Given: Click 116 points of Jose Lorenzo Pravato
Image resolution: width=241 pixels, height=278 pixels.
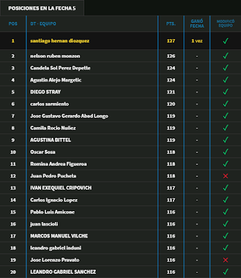Looking at the screenshot, I should (x=171, y=260).
